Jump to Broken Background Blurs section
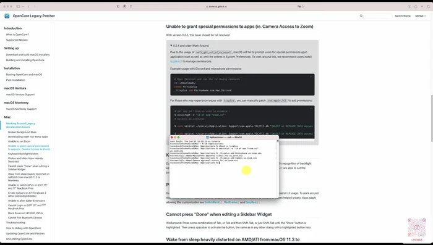The height and width of the screenshot is (245, 433). click(x=22, y=132)
